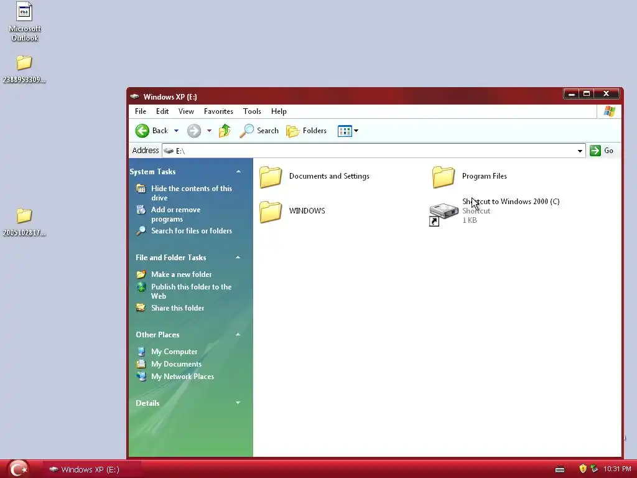
Task: Click the keyboard tray icon
Action: point(560,469)
